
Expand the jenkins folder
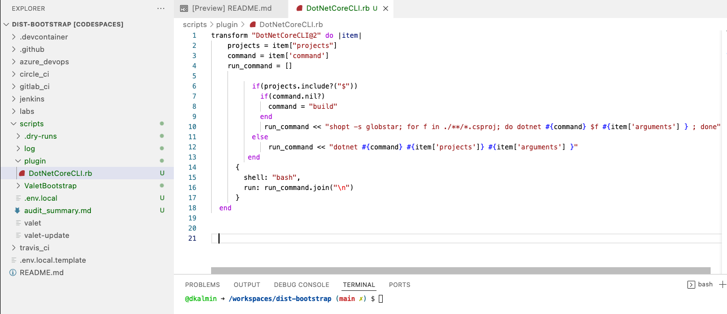[x=14, y=99]
